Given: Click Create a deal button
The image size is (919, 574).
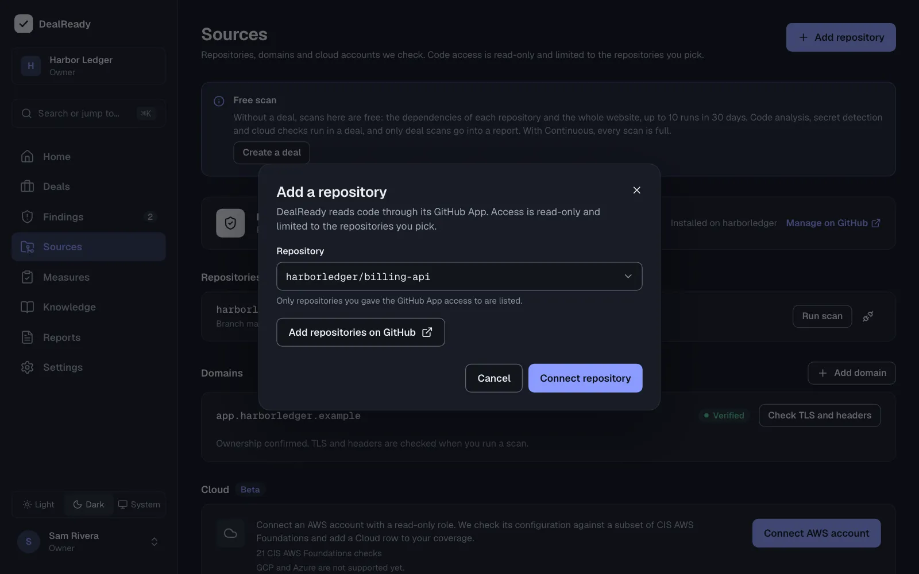Looking at the screenshot, I should 271,153.
